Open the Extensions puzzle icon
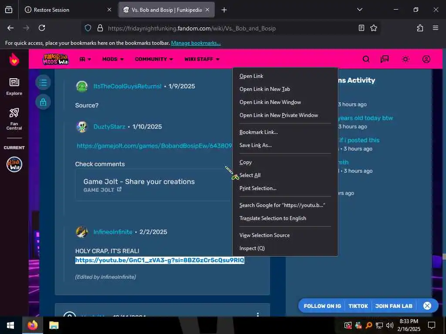 click(420, 28)
